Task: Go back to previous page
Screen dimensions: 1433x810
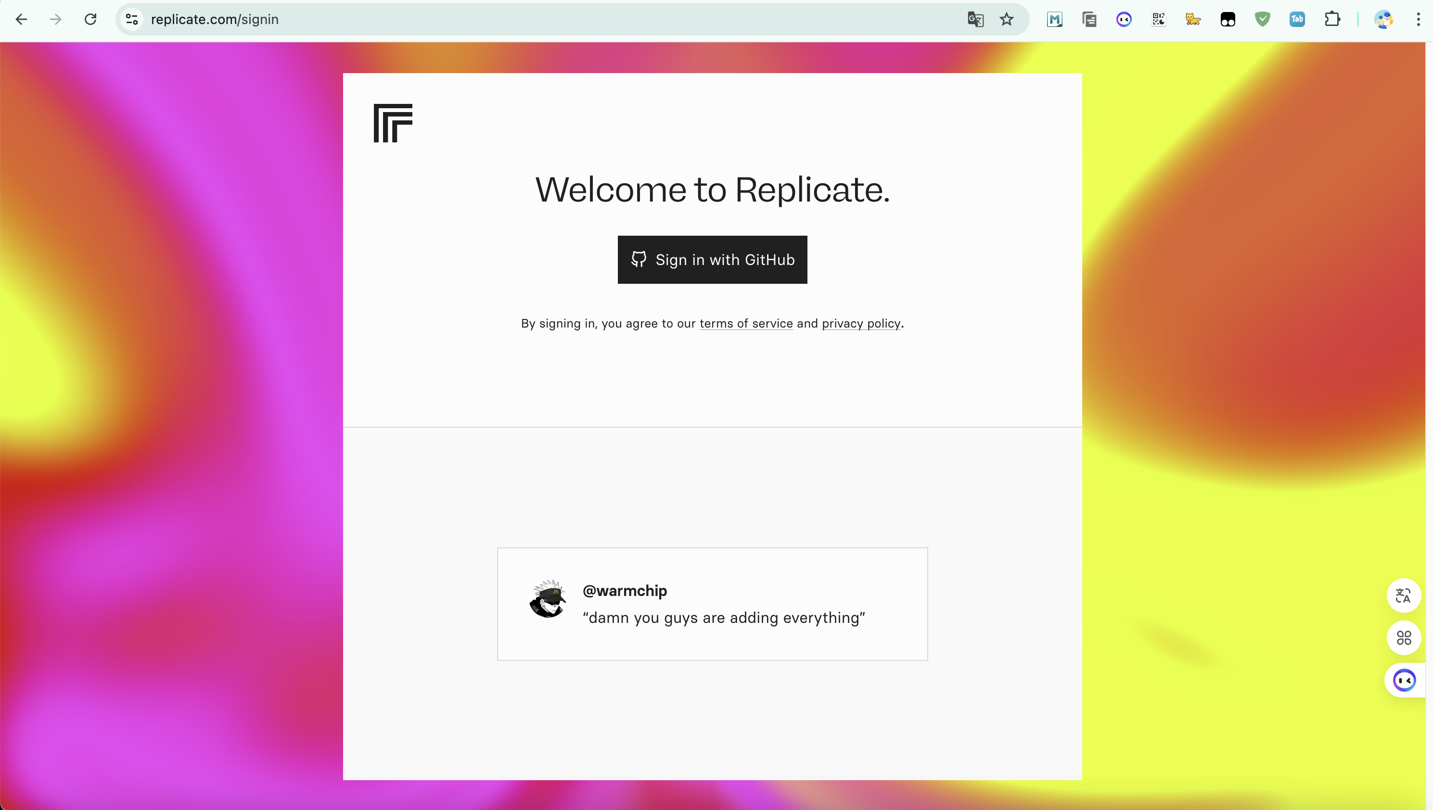Action: pyautogui.click(x=22, y=19)
